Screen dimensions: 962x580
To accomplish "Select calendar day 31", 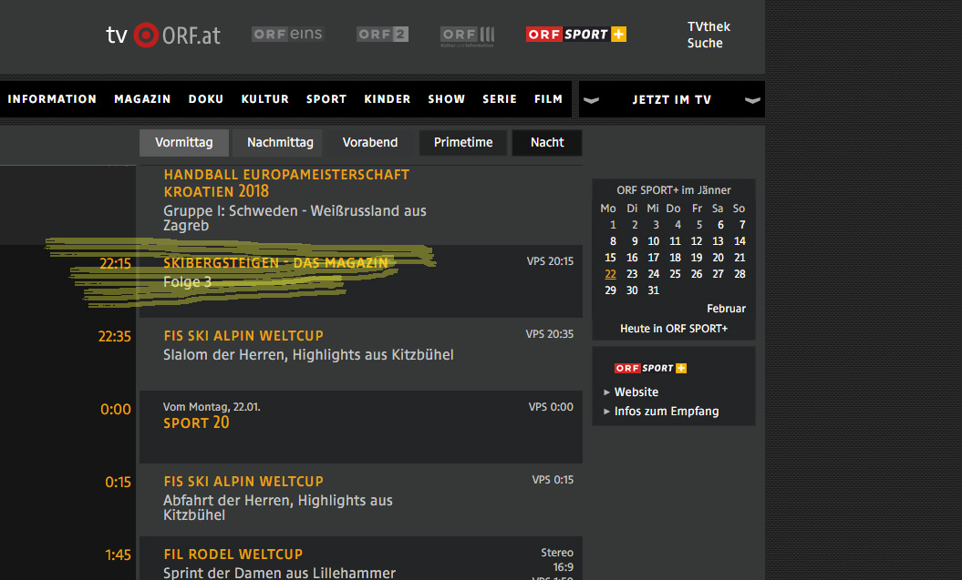I will point(654,291).
